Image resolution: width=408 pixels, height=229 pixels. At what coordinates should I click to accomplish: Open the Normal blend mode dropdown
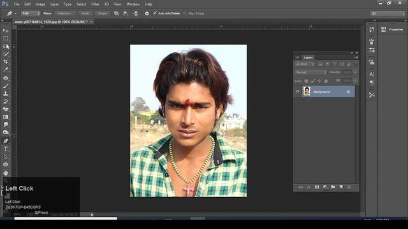[x=310, y=73]
